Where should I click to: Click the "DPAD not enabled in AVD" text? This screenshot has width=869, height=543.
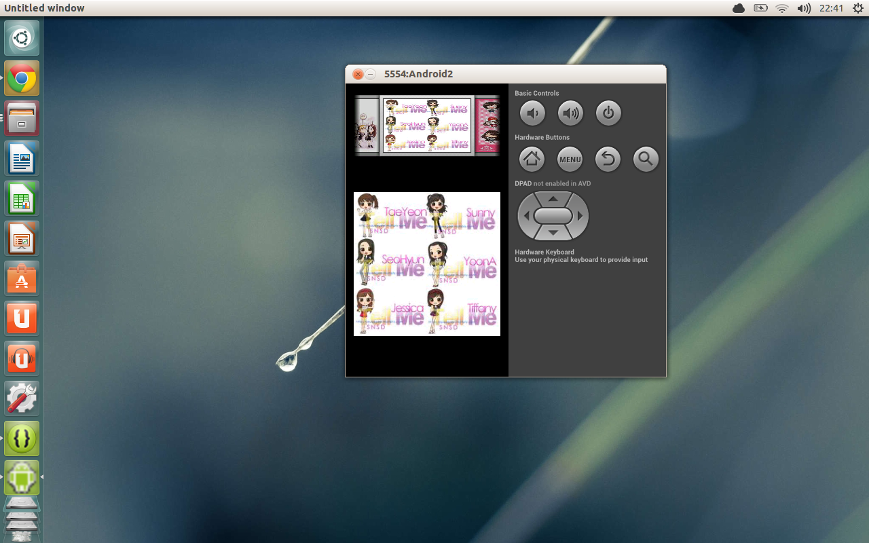(x=553, y=184)
